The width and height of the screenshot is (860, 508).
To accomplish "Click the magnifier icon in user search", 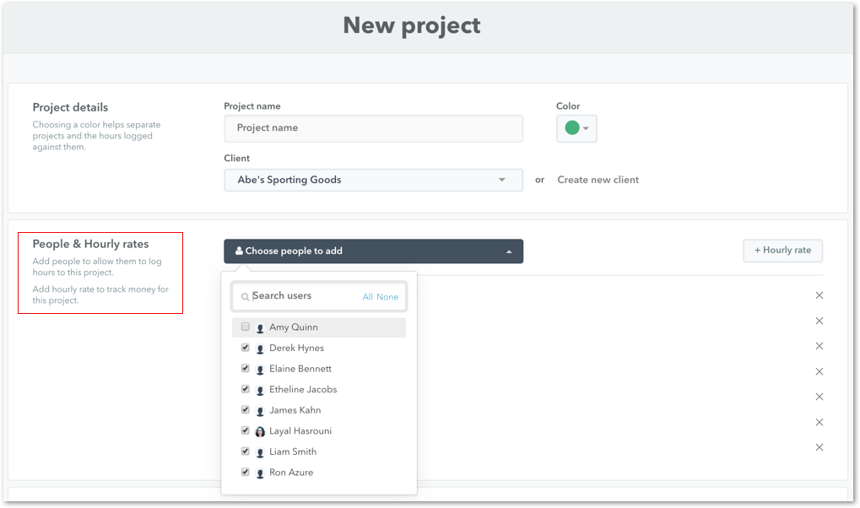I will point(246,297).
